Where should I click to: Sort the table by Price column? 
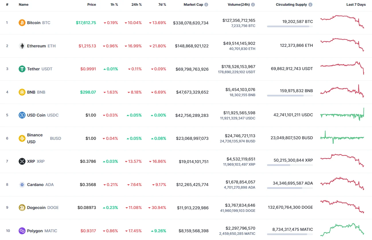pos(91,4)
